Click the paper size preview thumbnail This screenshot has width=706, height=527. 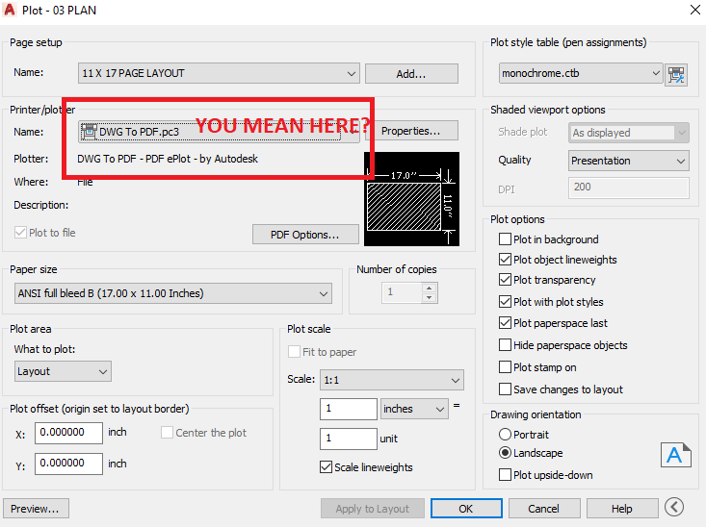click(411, 199)
